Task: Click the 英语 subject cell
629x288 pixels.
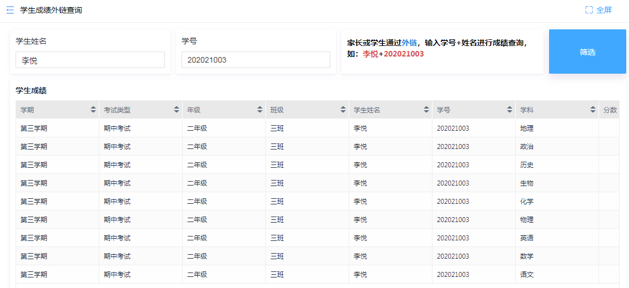Action: [526, 238]
